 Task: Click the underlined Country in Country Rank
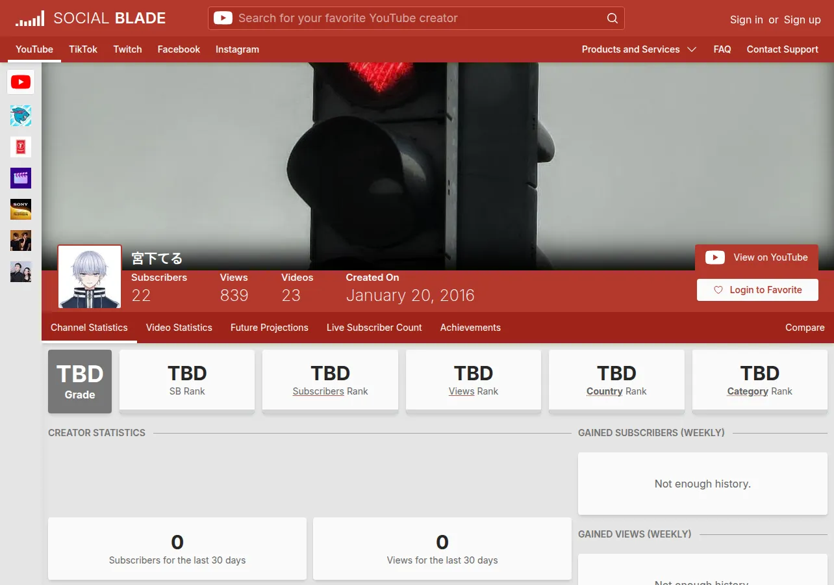click(x=605, y=391)
